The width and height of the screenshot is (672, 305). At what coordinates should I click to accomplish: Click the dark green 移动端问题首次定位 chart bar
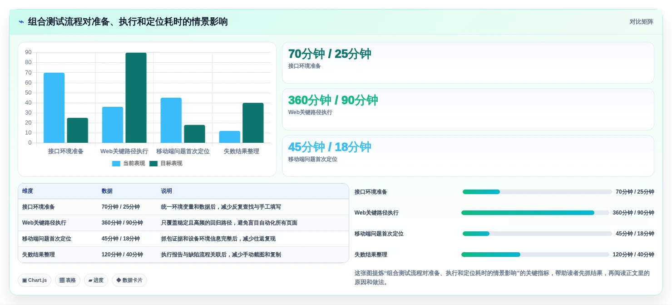[x=195, y=134]
